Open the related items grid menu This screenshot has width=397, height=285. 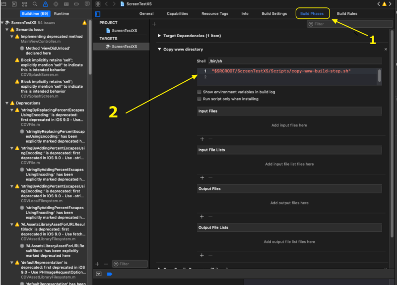98,4
